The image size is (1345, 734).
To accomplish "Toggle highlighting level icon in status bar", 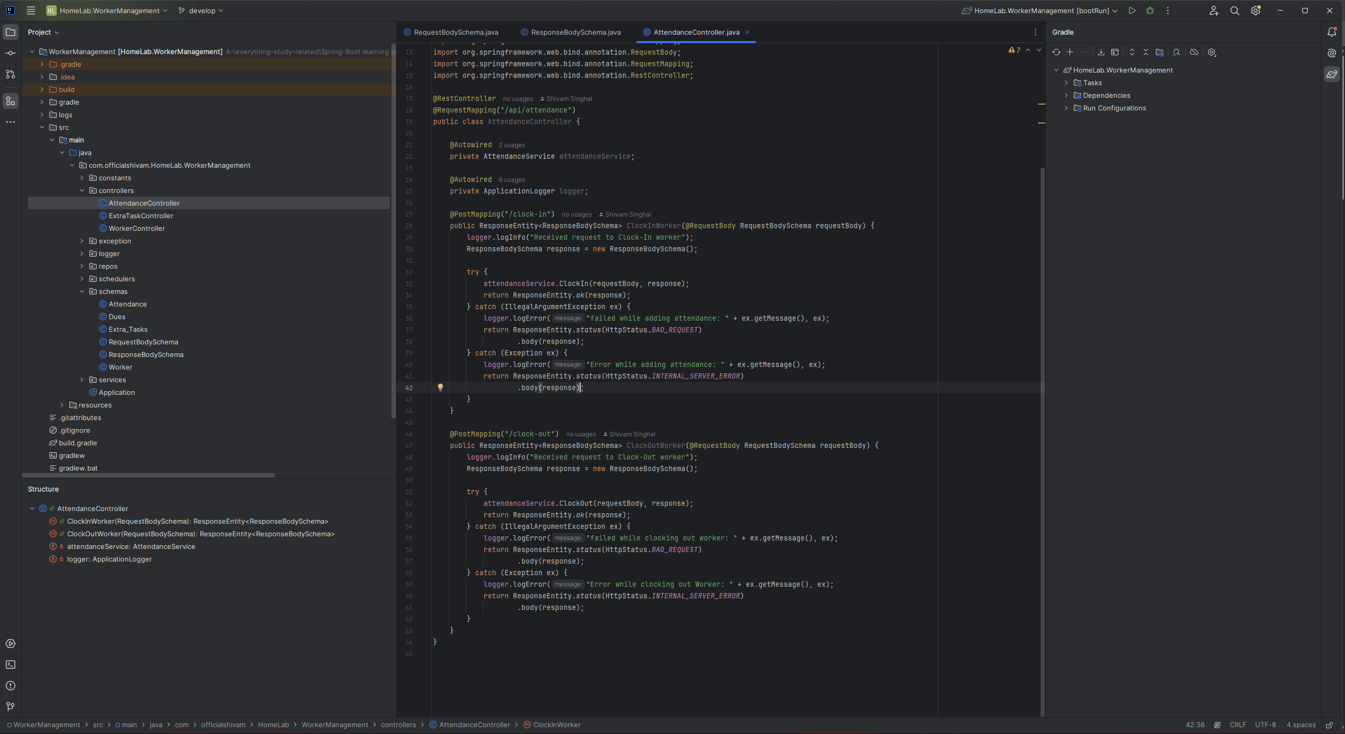I will (1217, 725).
